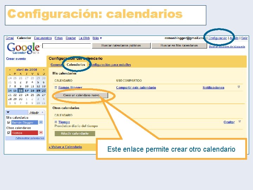Viewport: 253px width, 190px height.
Task: Click in the calendar search field
Action: [66, 46]
